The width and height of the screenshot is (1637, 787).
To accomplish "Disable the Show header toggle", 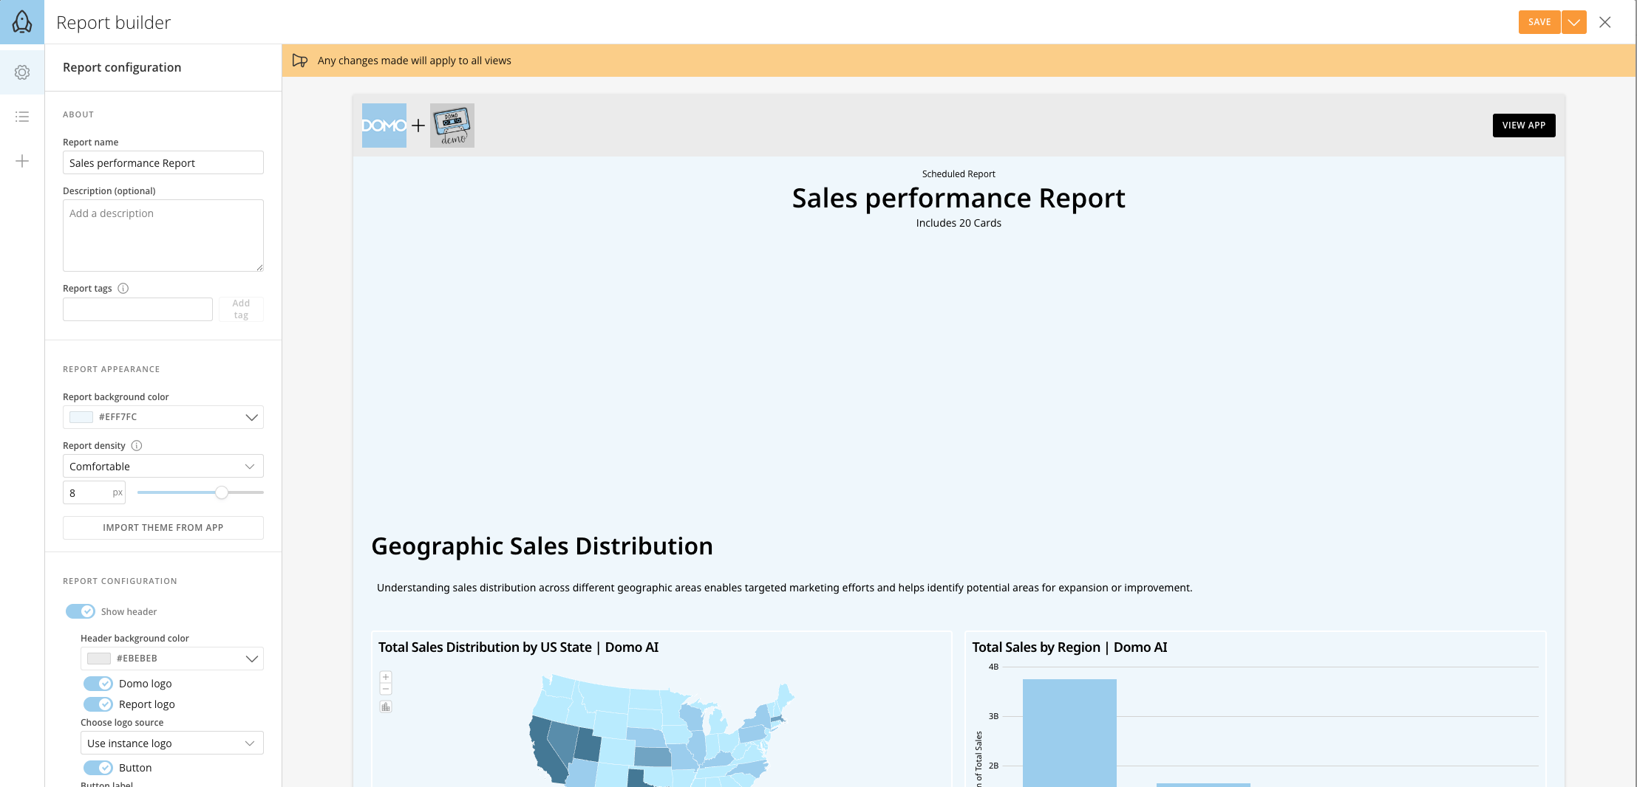I will point(78,611).
